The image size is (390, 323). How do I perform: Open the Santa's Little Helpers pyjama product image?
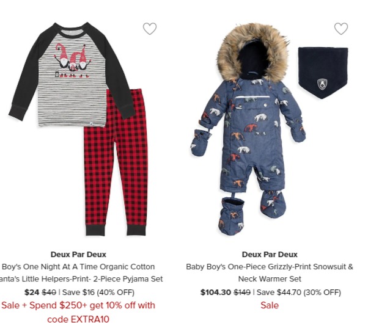pyautogui.click(x=78, y=129)
